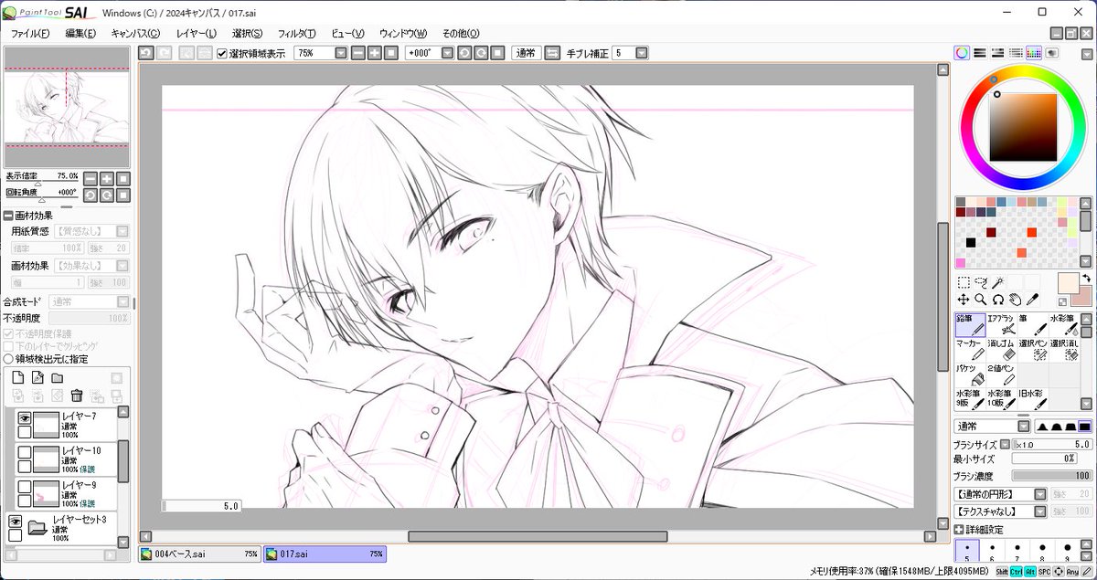
Task: Click the black color swatch
Action: [971, 242]
